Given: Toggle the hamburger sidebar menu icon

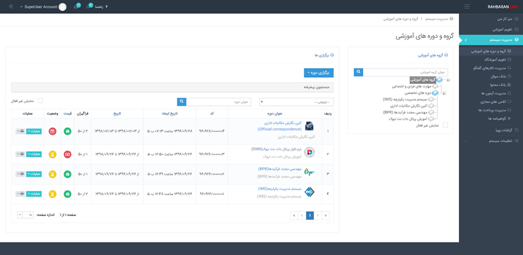Looking at the screenshot, I should pyautogui.click(x=467, y=7).
